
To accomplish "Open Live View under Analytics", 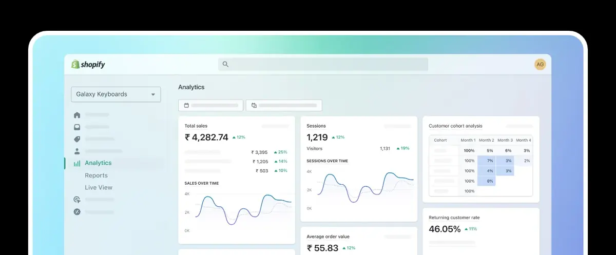I will 99,188.
